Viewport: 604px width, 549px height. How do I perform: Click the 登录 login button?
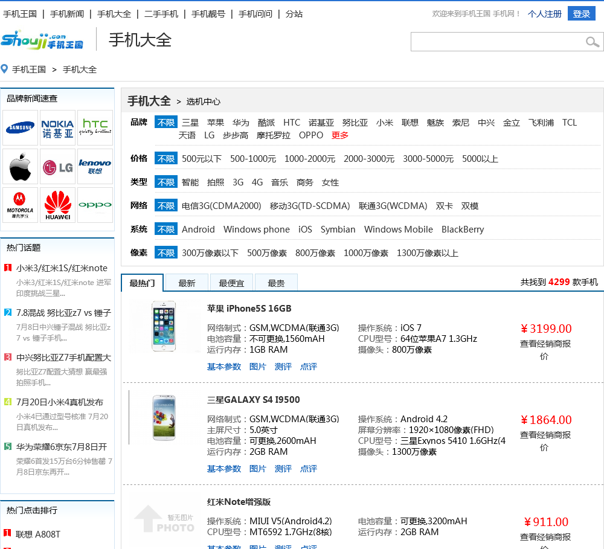pos(581,14)
